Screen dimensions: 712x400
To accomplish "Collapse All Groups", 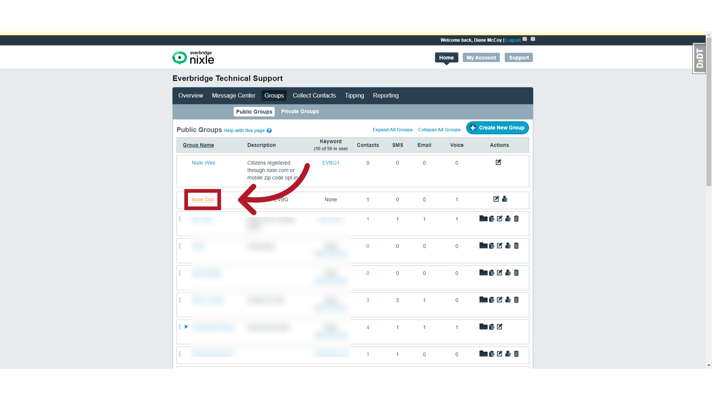I will [x=439, y=130].
